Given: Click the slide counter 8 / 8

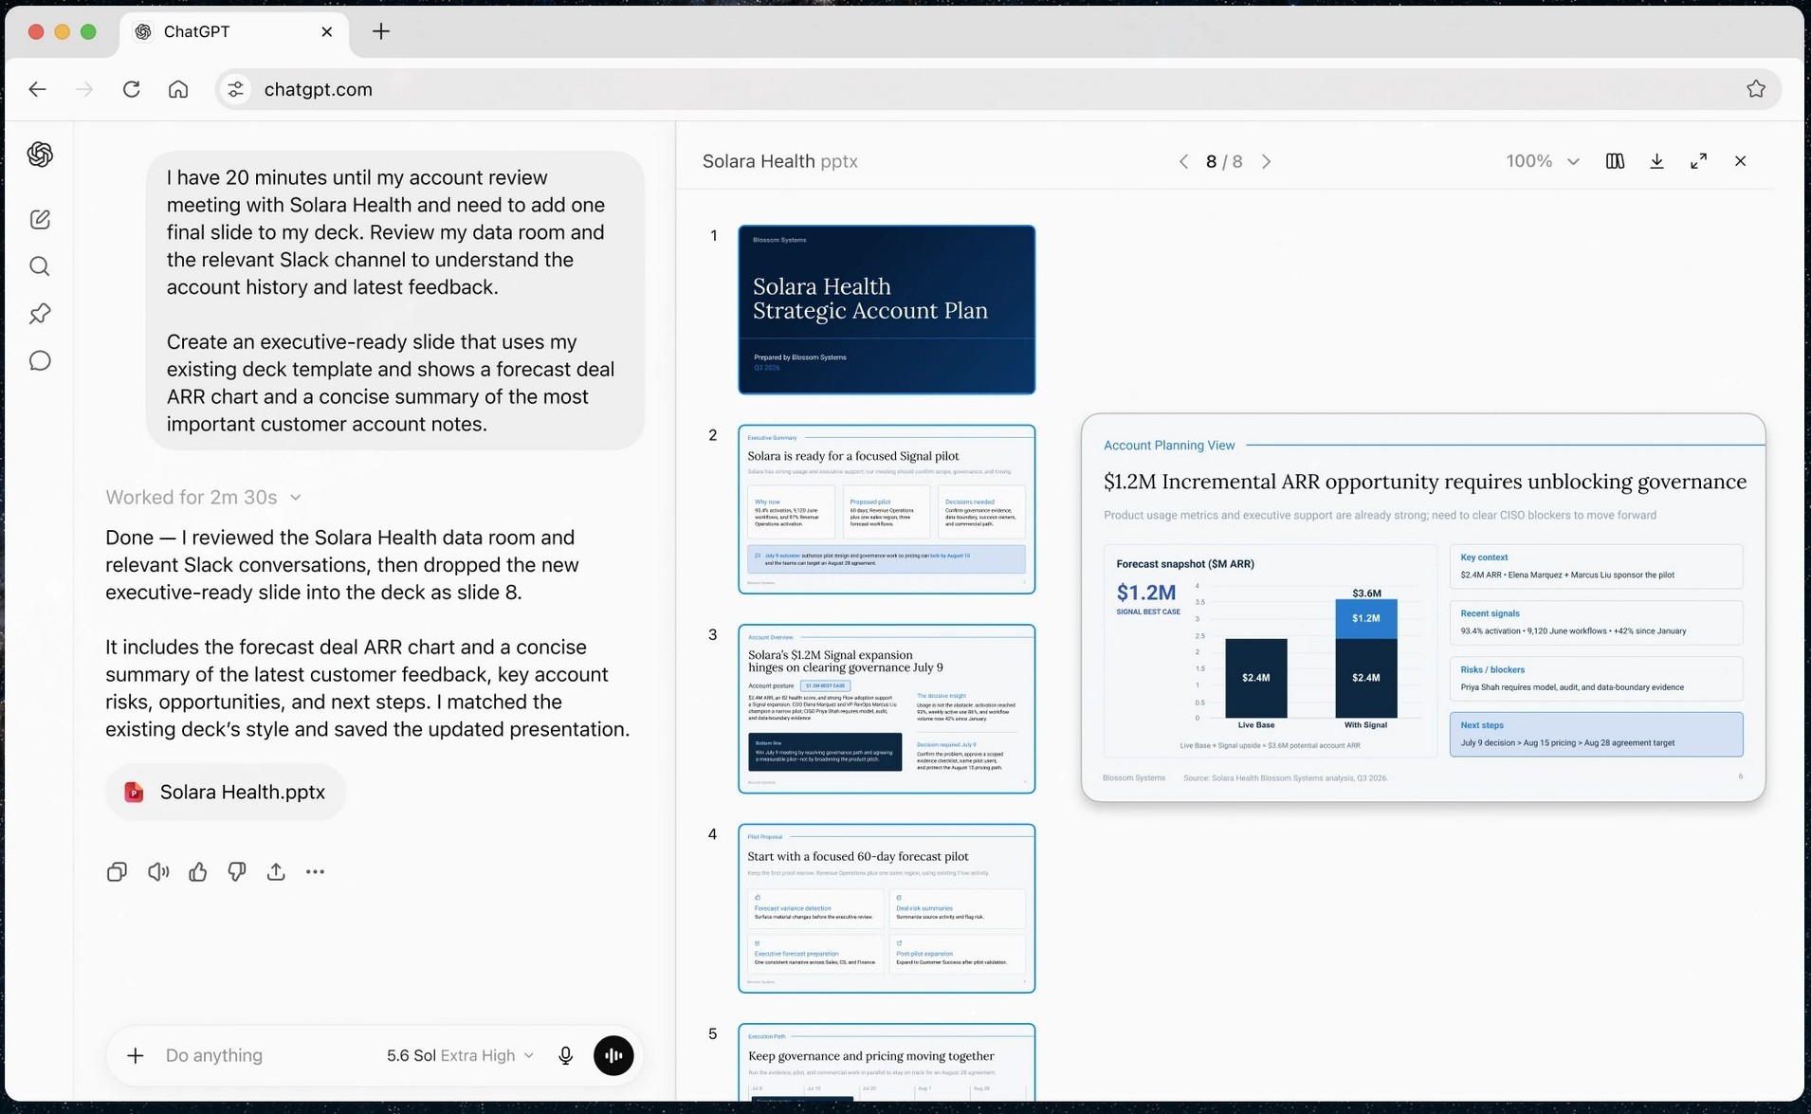Looking at the screenshot, I should [x=1224, y=161].
